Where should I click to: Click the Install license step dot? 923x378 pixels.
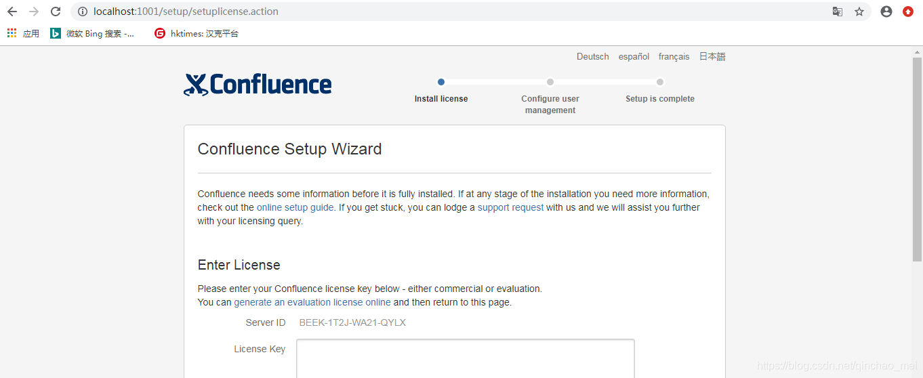click(x=441, y=82)
